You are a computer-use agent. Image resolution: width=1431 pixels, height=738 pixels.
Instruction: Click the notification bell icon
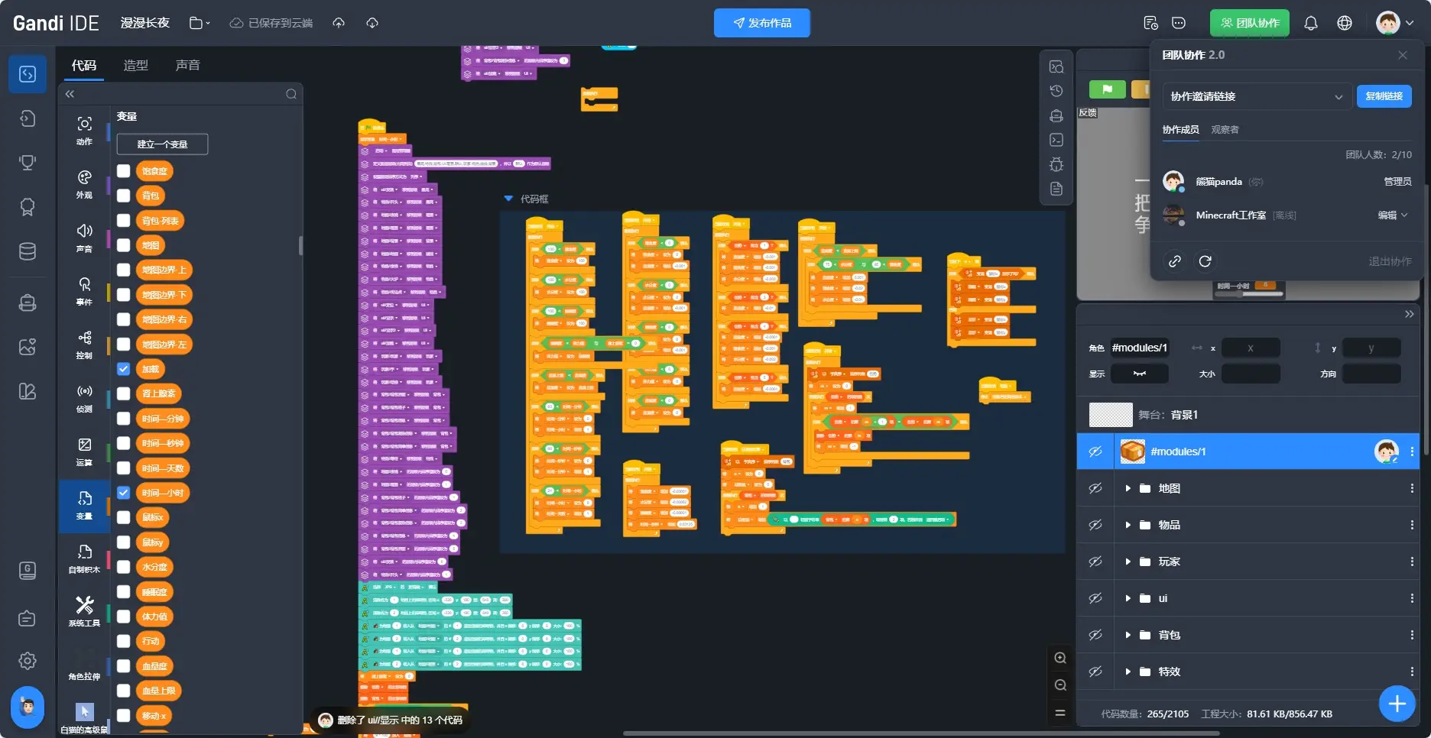(x=1311, y=23)
